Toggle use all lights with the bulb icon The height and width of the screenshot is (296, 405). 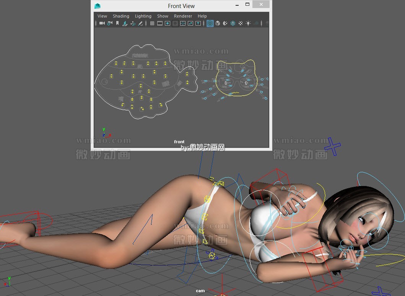[248, 23]
